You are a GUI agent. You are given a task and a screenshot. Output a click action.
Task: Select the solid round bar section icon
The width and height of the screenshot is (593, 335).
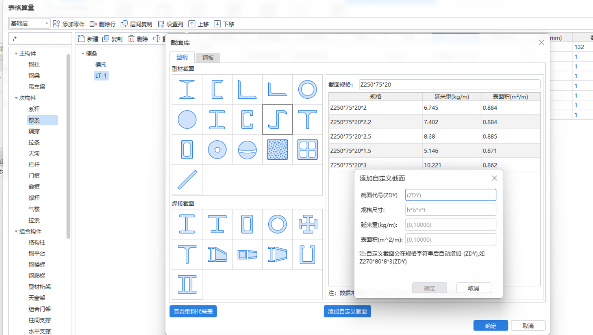[x=187, y=120]
